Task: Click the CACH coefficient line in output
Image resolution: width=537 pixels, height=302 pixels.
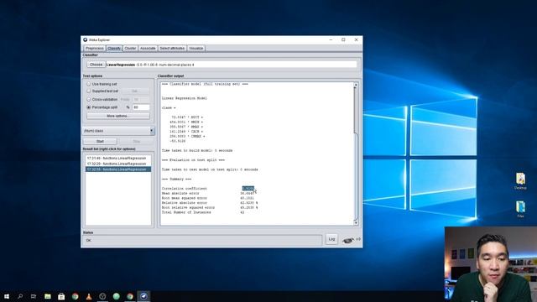Action: pos(186,132)
